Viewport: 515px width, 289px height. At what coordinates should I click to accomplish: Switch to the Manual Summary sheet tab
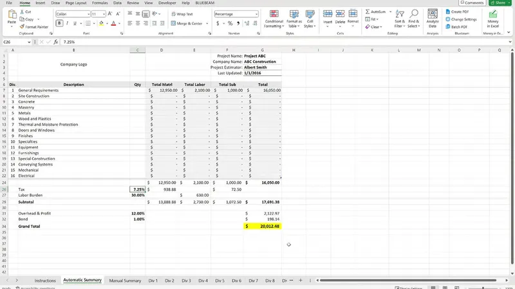click(125, 281)
